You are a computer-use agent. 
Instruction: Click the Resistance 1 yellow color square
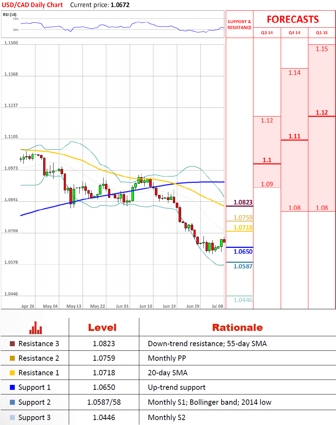[12, 373]
